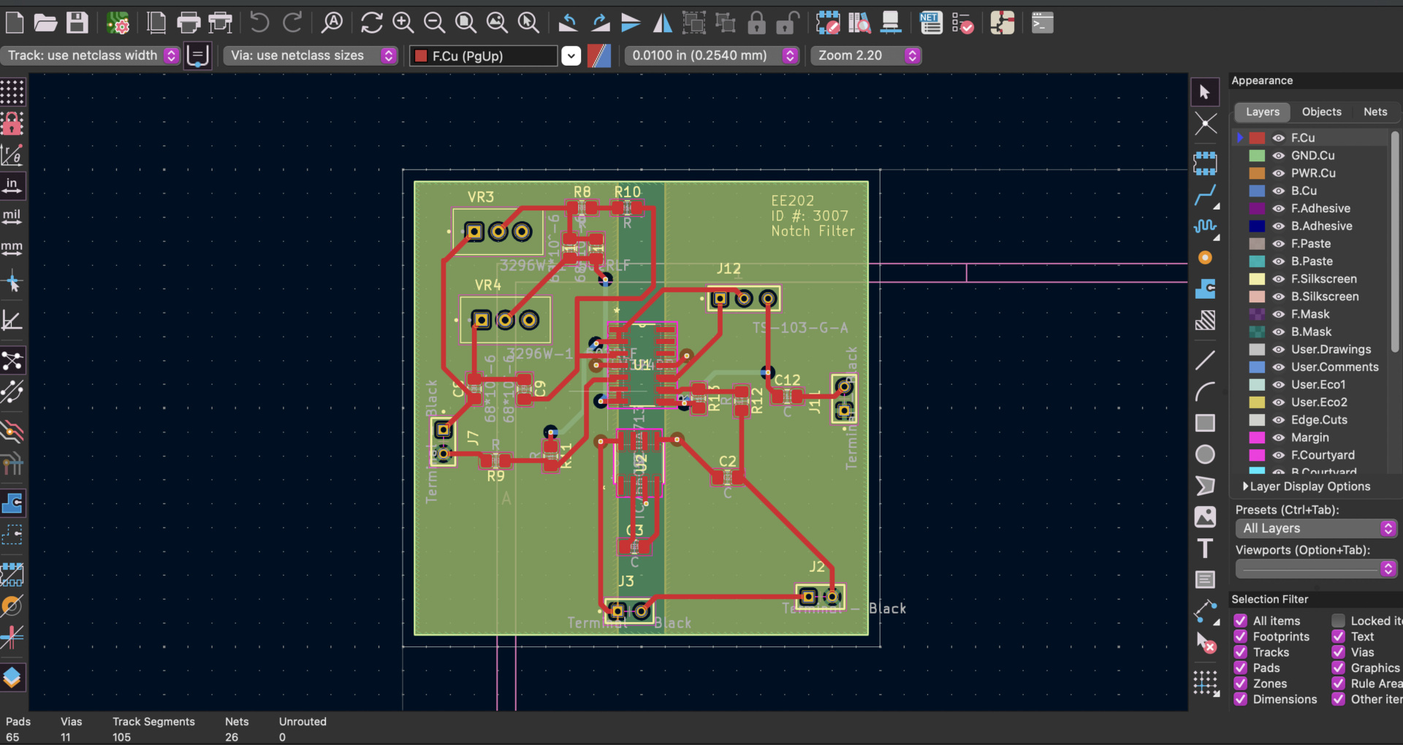Click the Refresh view icon
Viewport: 1403px width, 745px height.
click(371, 23)
